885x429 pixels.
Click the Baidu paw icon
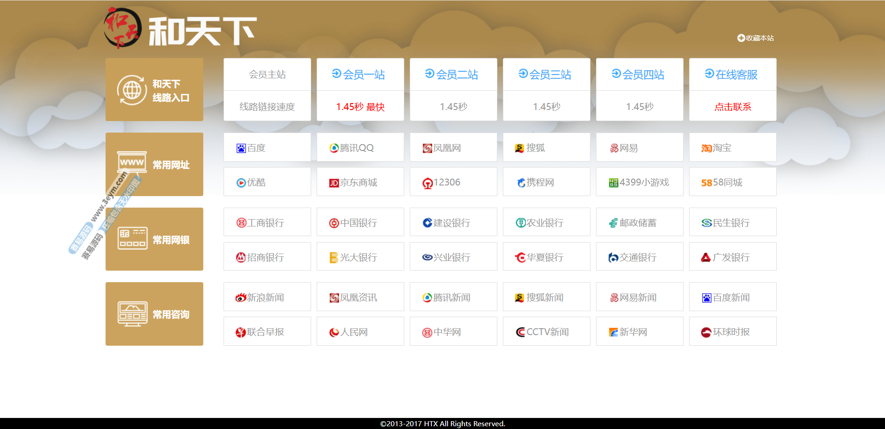point(241,148)
